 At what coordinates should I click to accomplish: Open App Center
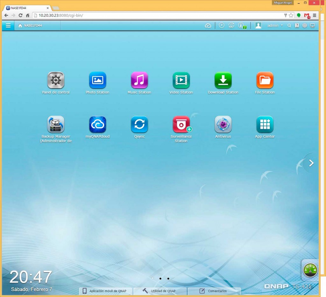tap(265, 125)
